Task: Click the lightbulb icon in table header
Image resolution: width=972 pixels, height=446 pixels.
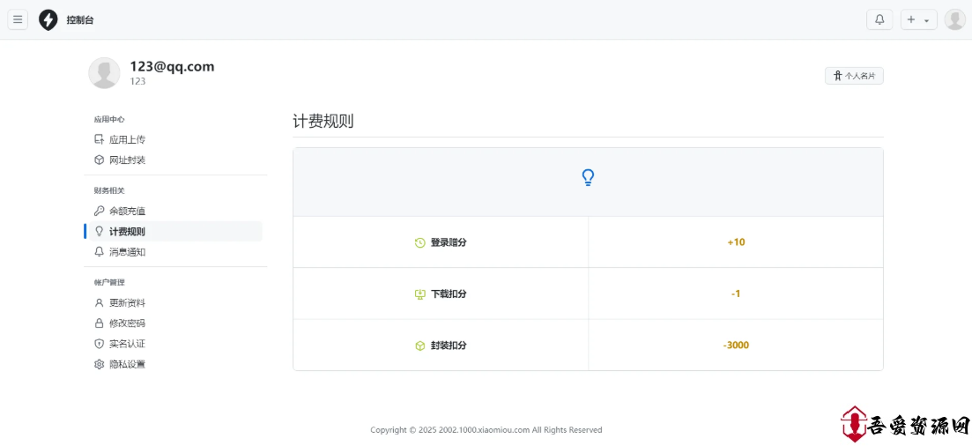Action: click(x=588, y=178)
